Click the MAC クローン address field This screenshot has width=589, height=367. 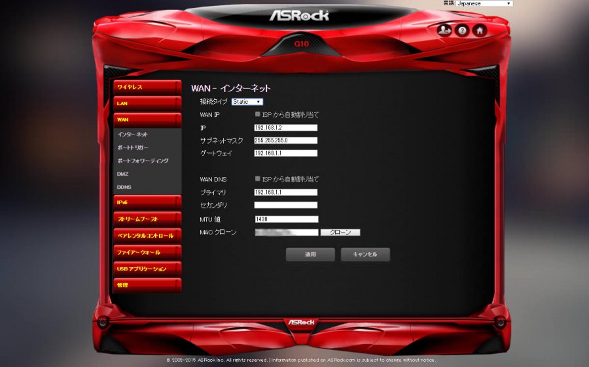pos(286,232)
